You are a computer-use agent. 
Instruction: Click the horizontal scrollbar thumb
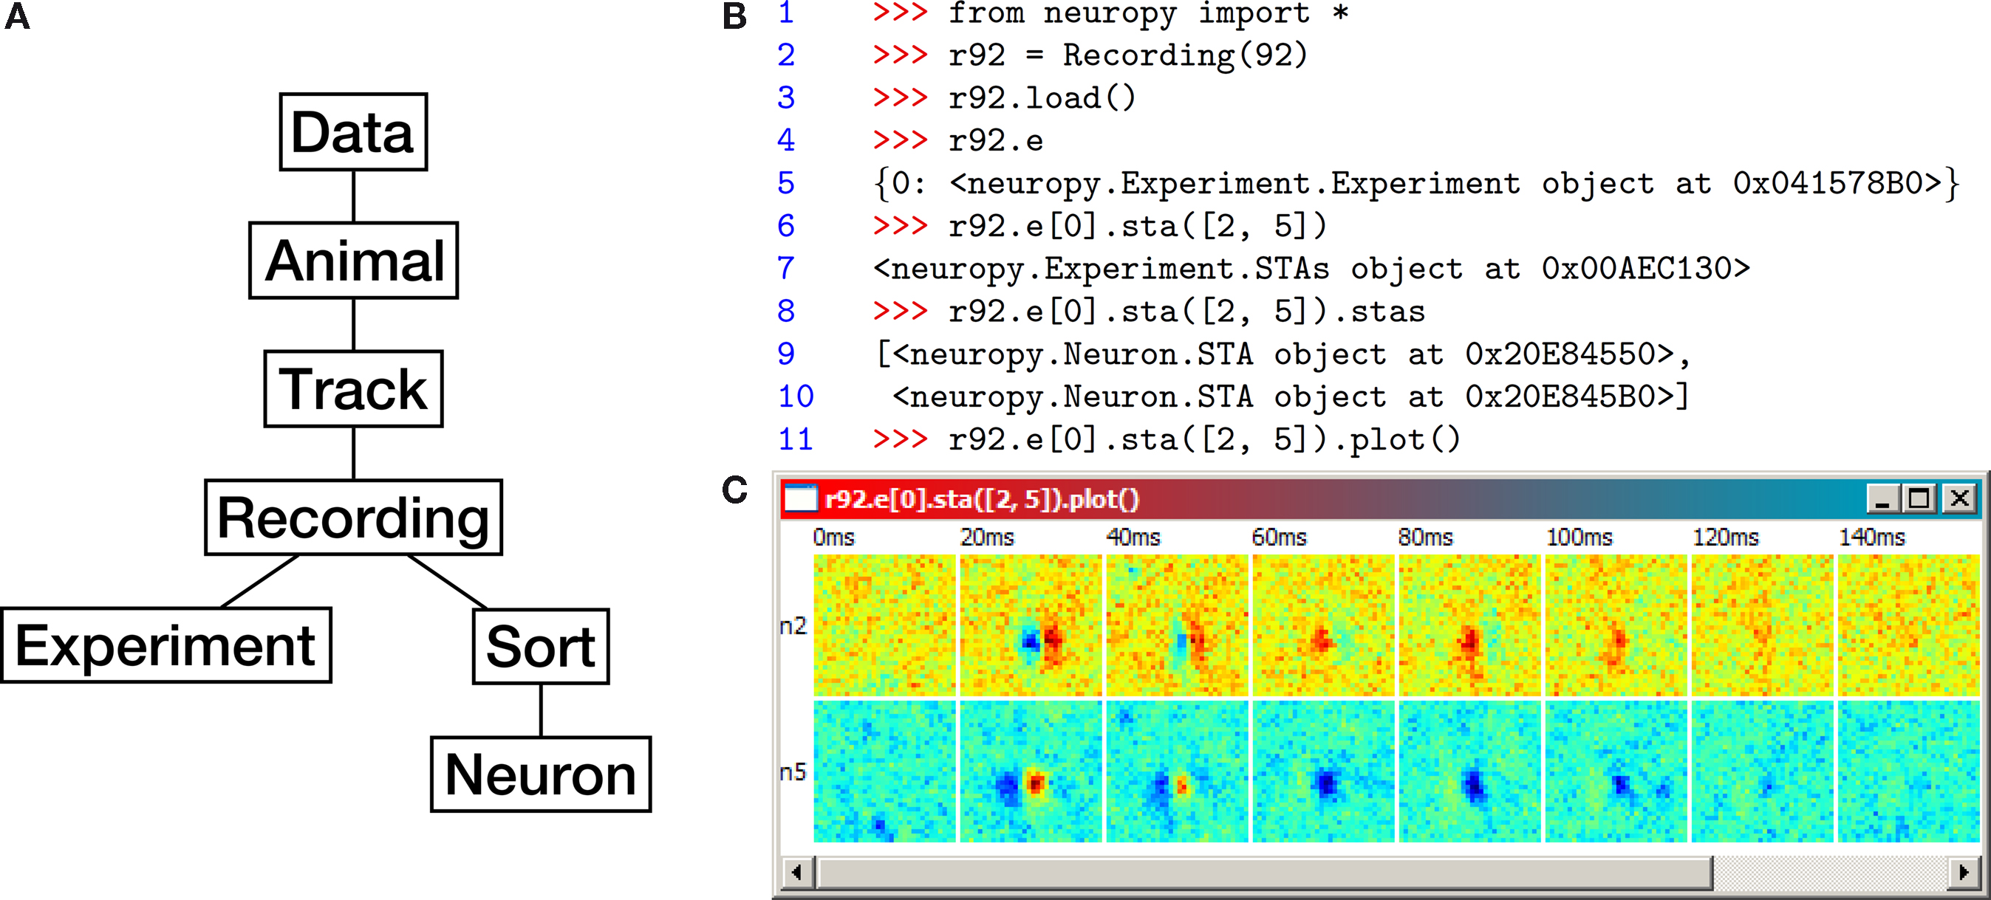[x=1265, y=873]
